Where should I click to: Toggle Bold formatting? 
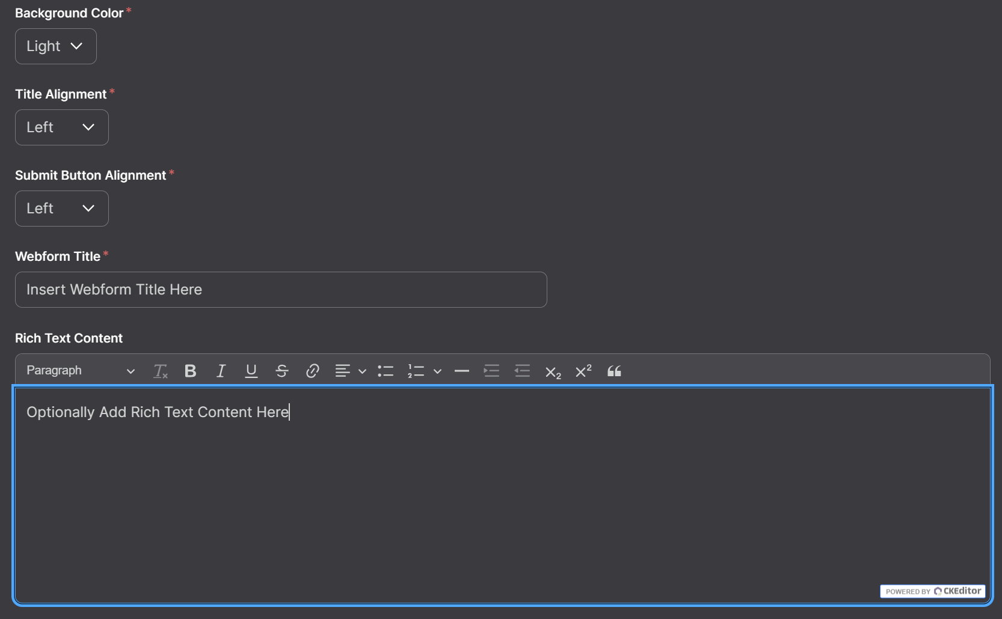tap(190, 371)
